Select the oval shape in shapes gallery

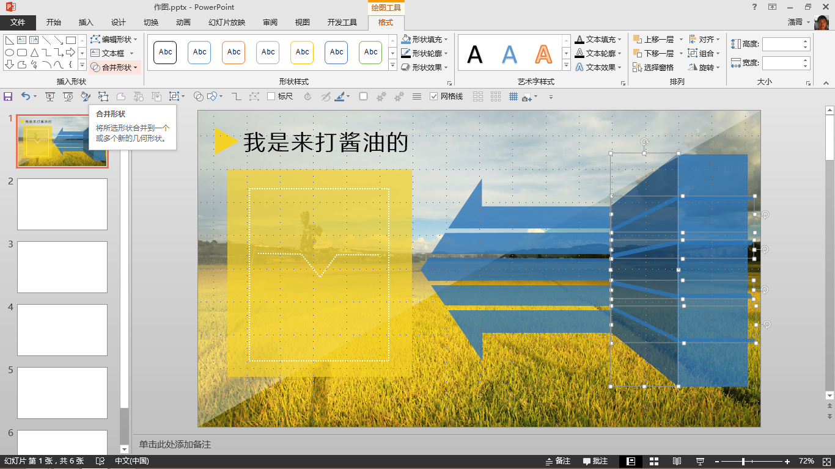point(10,53)
